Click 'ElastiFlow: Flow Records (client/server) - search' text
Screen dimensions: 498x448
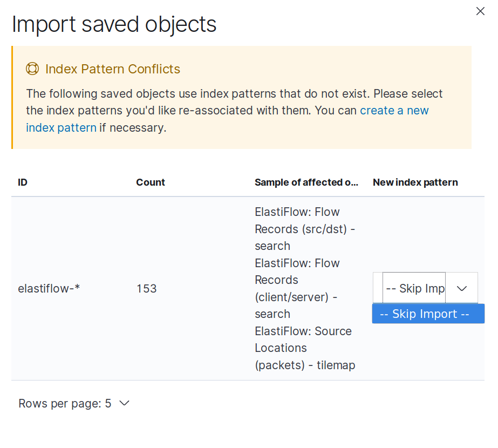[296, 288]
